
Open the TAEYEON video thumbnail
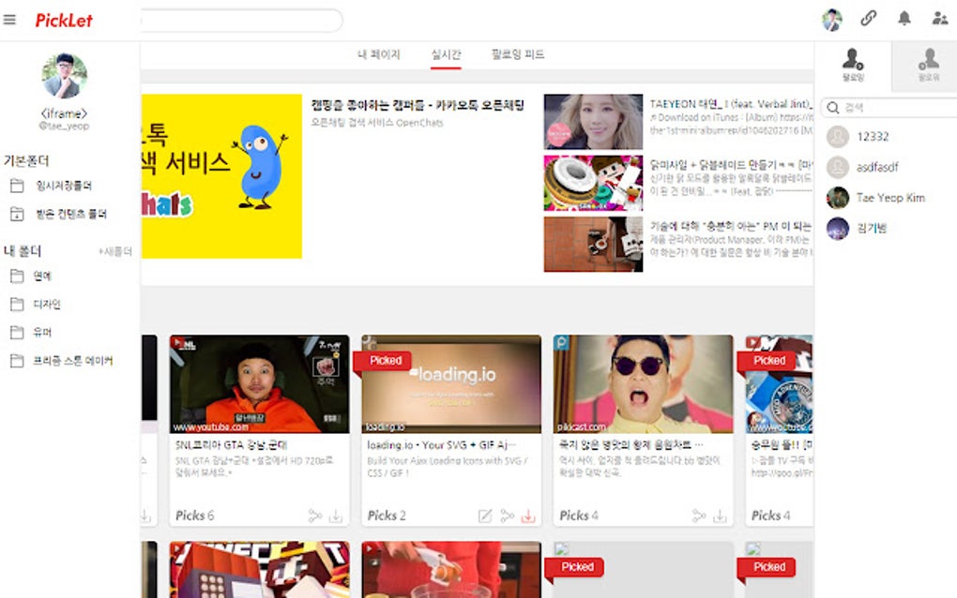click(x=593, y=121)
